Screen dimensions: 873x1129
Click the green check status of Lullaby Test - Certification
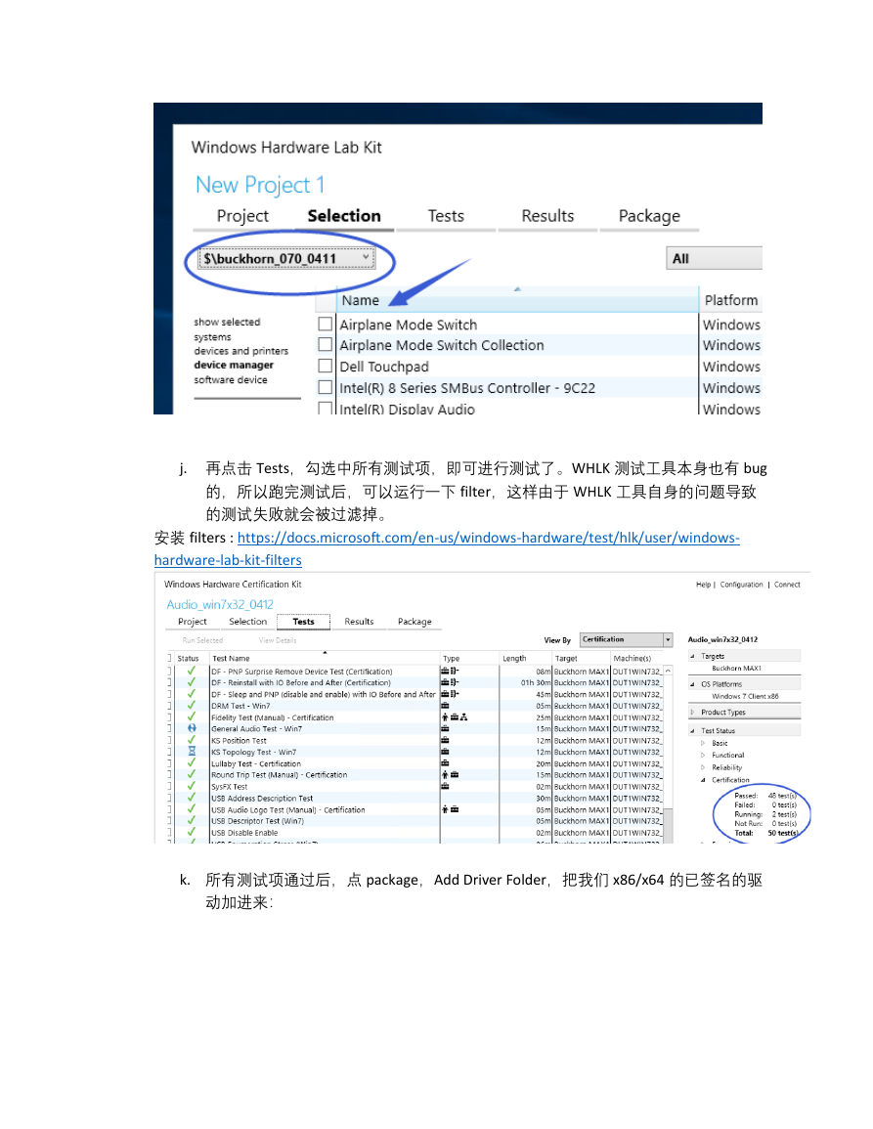[x=191, y=763]
